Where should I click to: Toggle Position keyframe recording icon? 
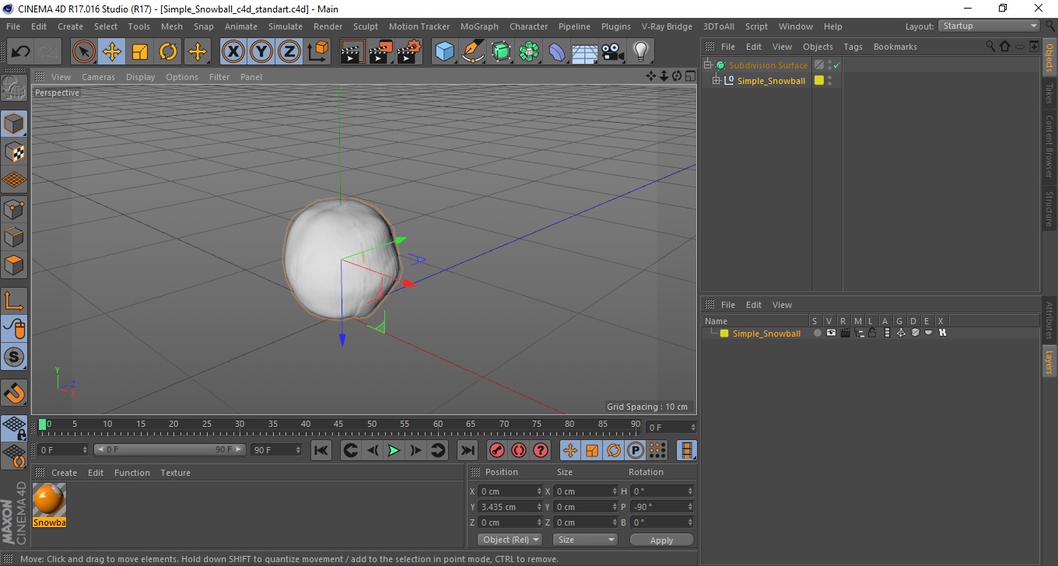click(x=570, y=450)
